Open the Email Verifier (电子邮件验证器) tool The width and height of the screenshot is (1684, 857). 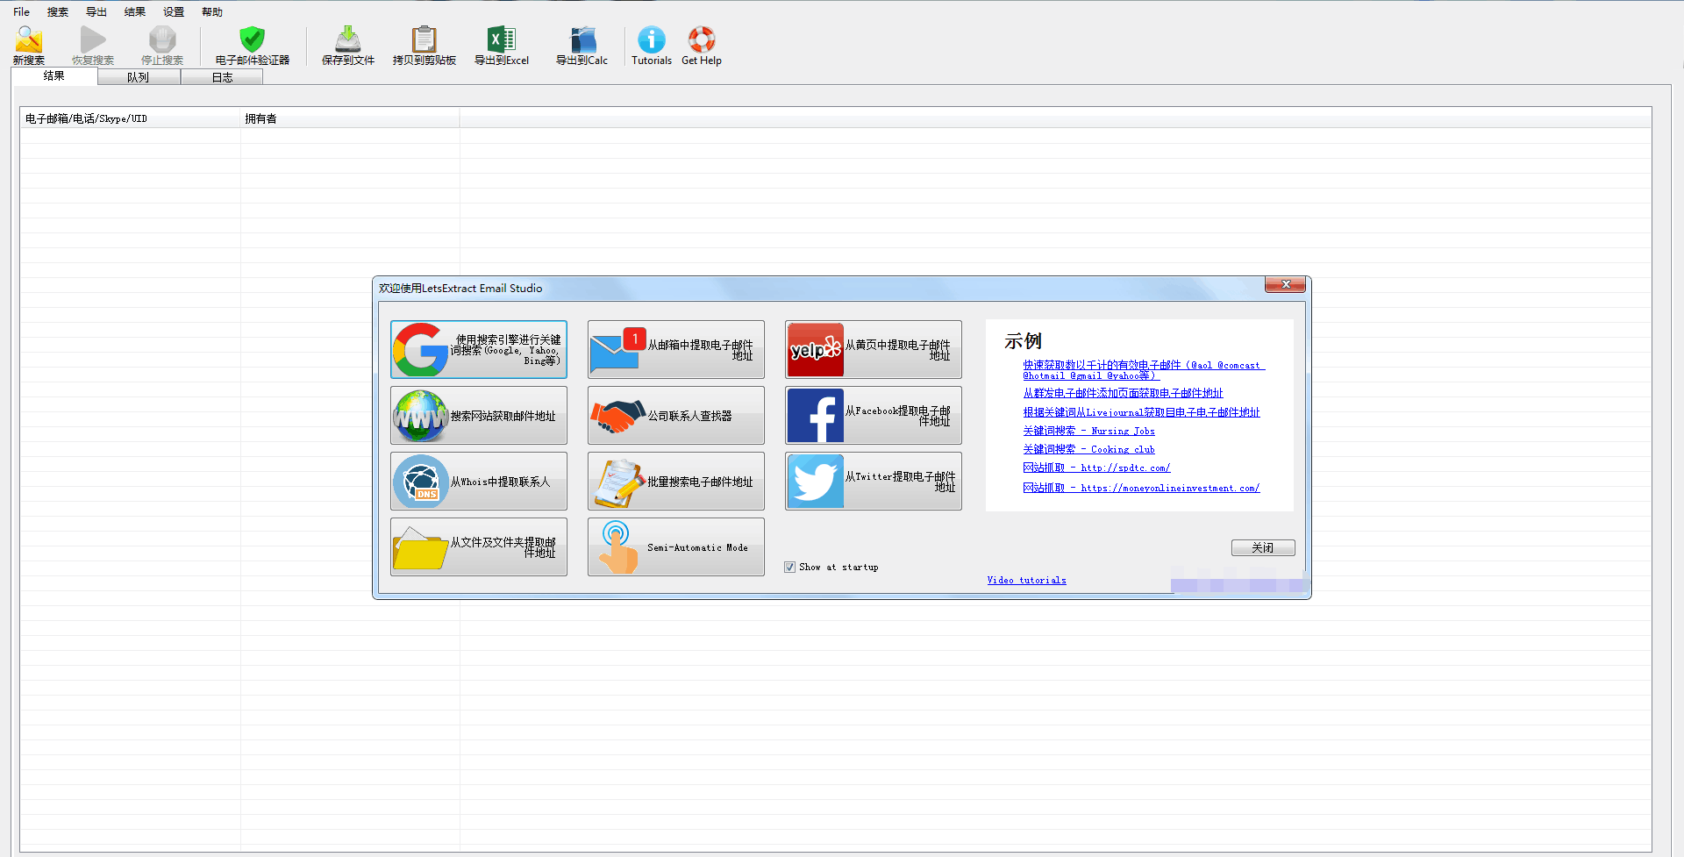point(252,46)
